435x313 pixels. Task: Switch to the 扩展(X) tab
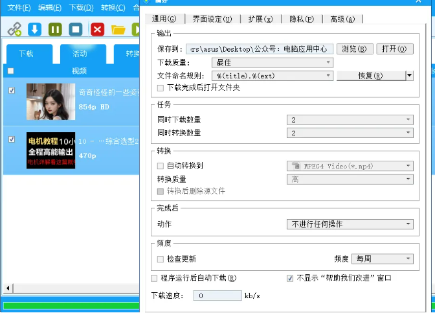260,19
